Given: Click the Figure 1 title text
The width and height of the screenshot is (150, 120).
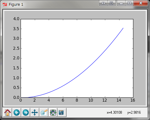Looking at the screenshot, I should [x=16, y=5].
